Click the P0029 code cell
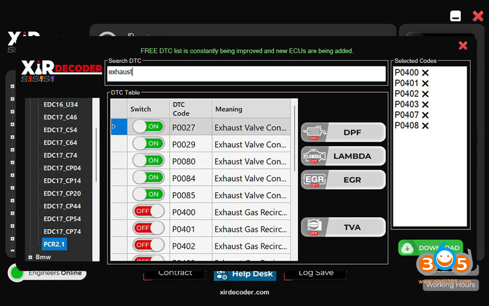The width and height of the screenshot is (489, 306). pos(191,144)
